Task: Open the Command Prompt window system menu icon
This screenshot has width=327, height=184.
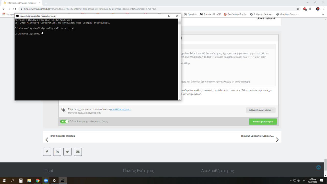Action: coord(17,16)
